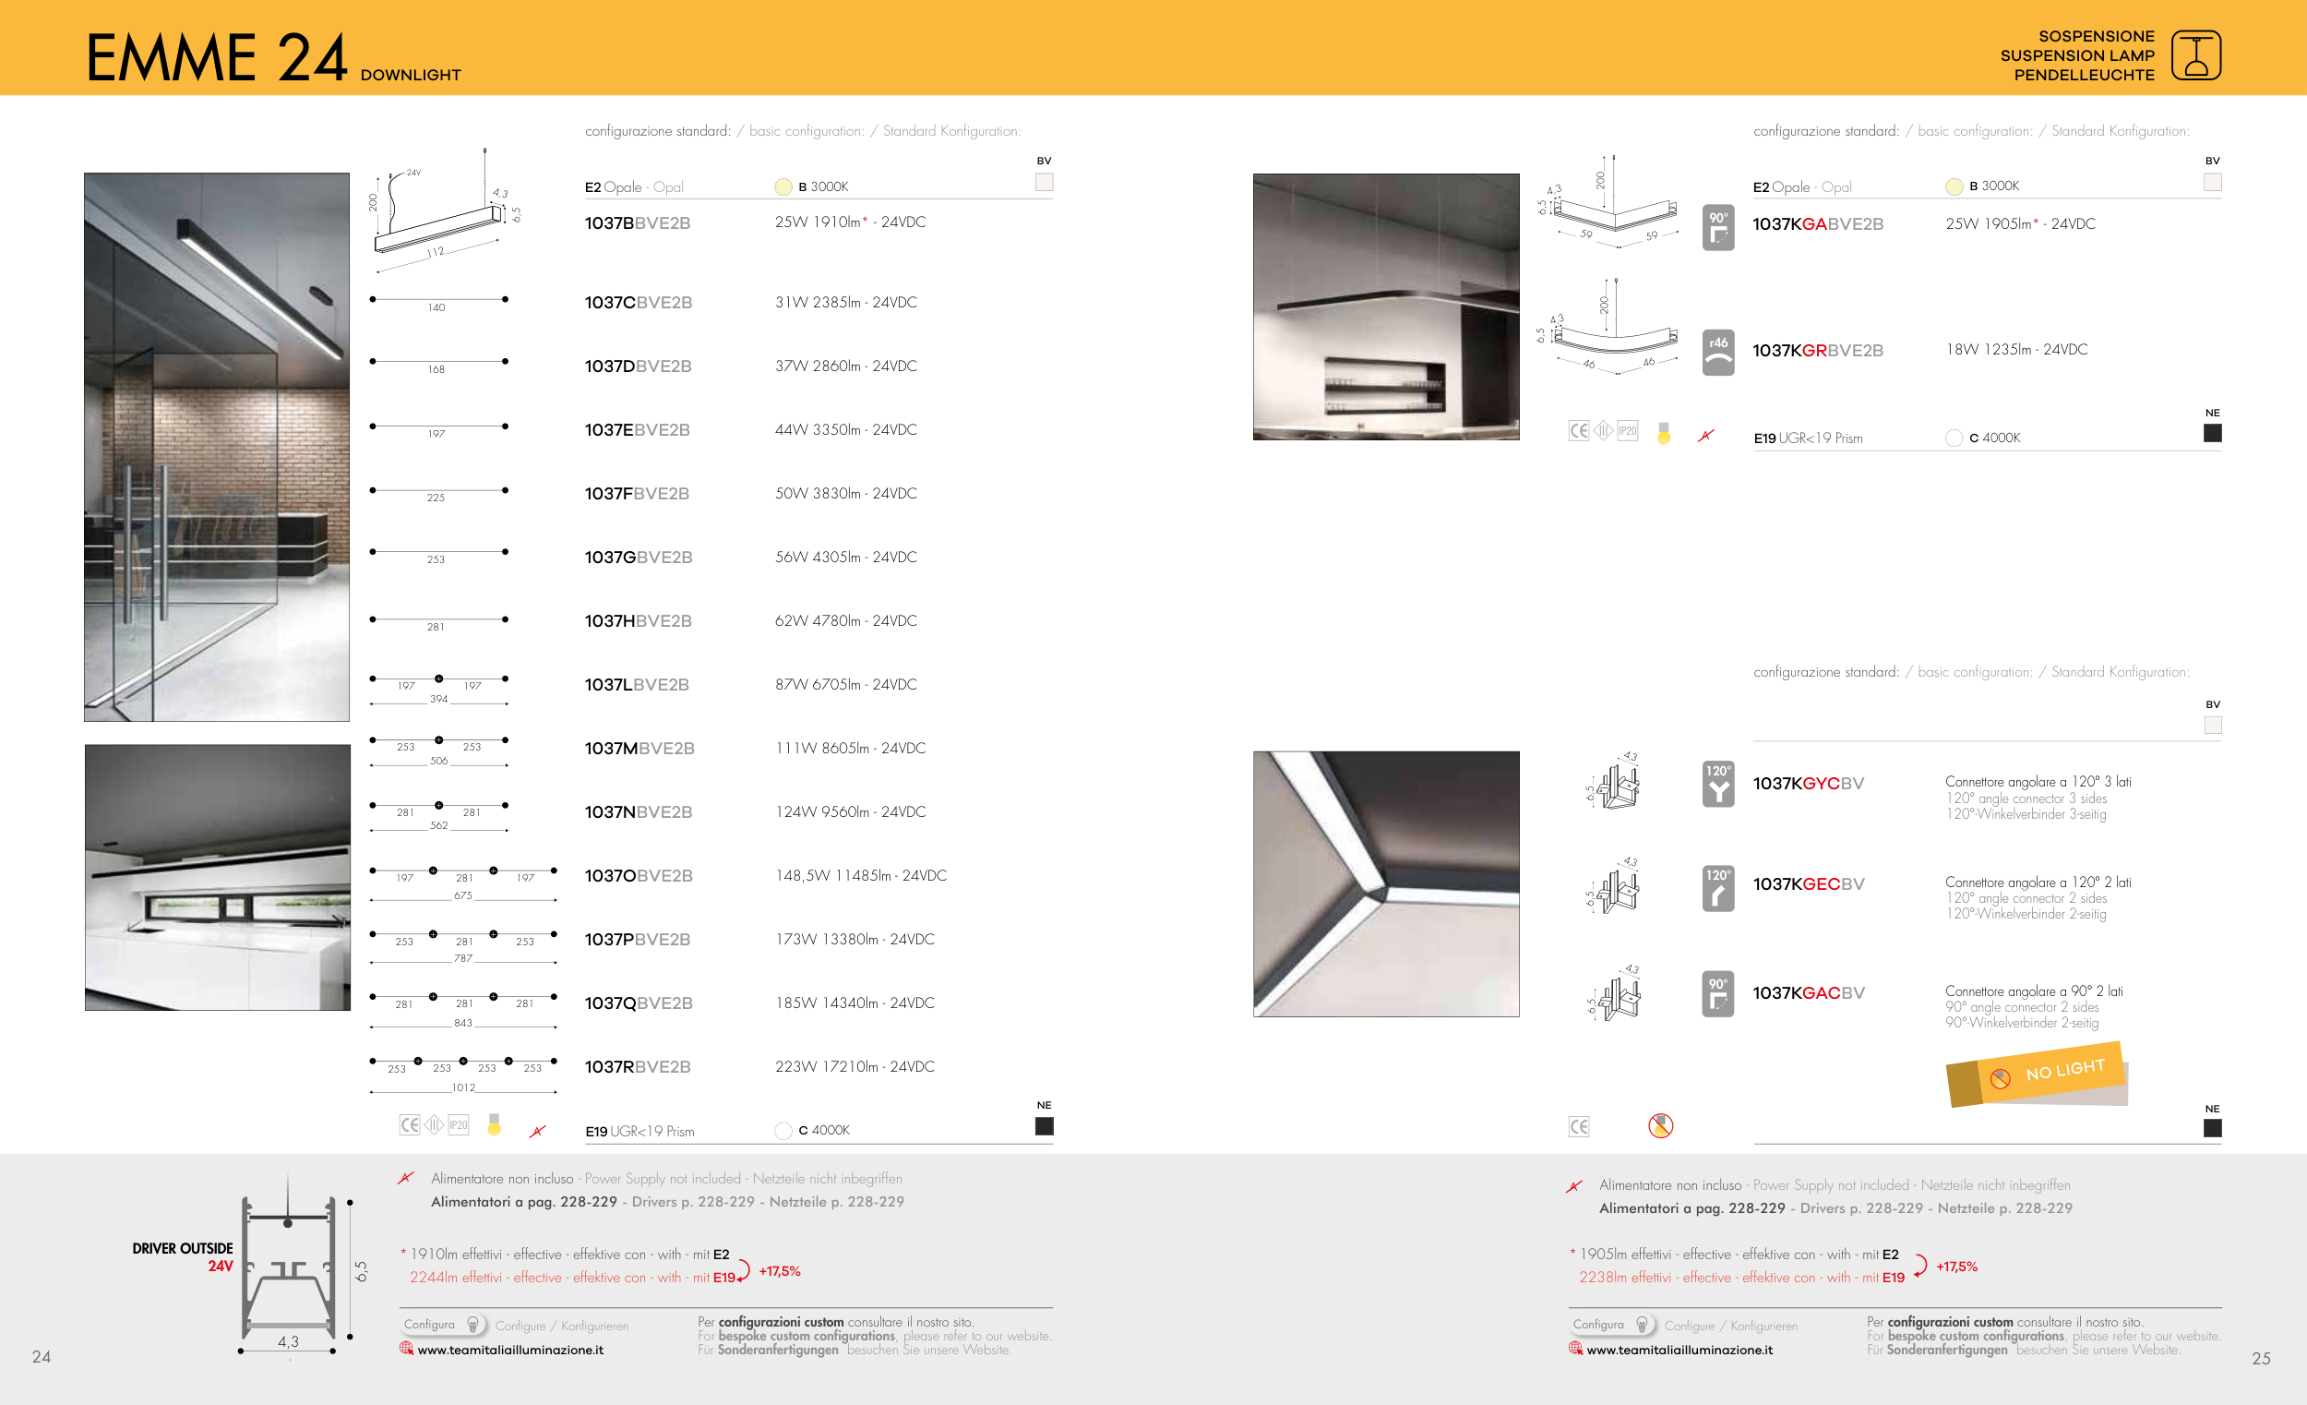This screenshot has height=1405, width=2307.
Task: Open www.teamitaliailluminazione.it link on right page
Action: tap(1679, 1350)
